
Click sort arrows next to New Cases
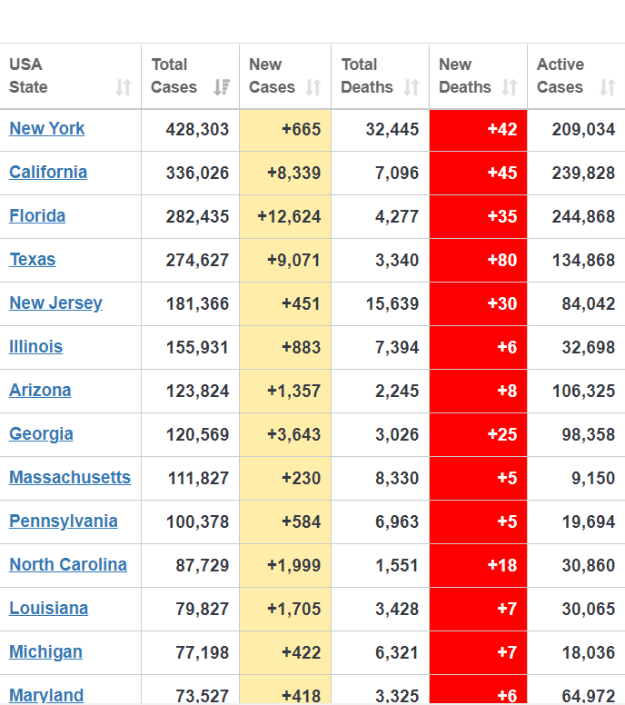point(313,87)
